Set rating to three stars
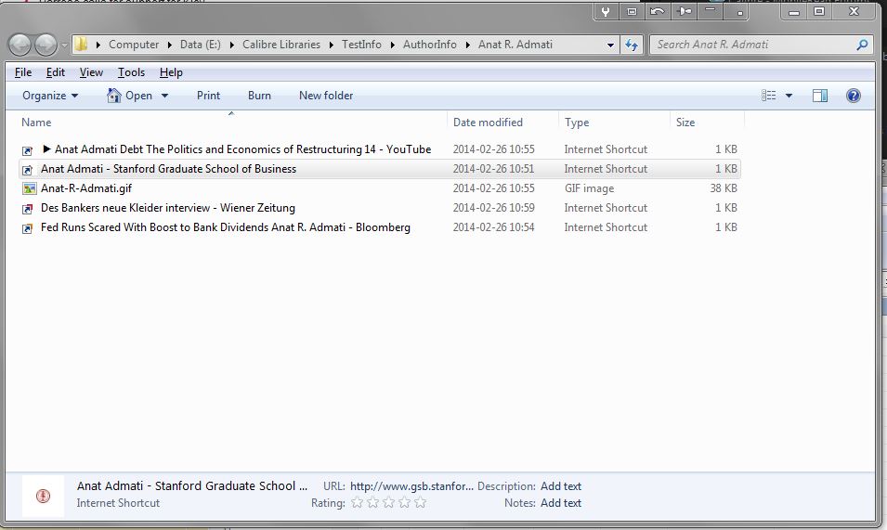Viewport: 887px width, 530px height. (x=388, y=502)
